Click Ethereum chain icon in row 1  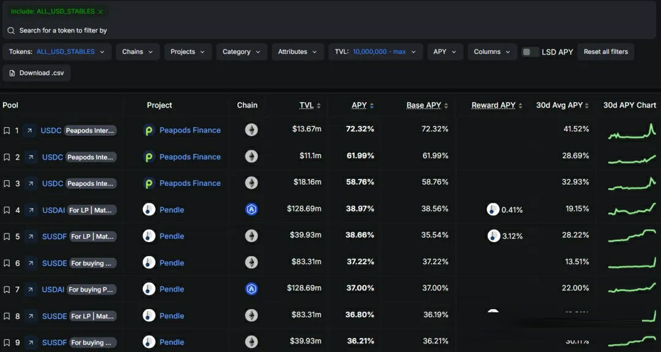pyautogui.click(x=252, y=130)
